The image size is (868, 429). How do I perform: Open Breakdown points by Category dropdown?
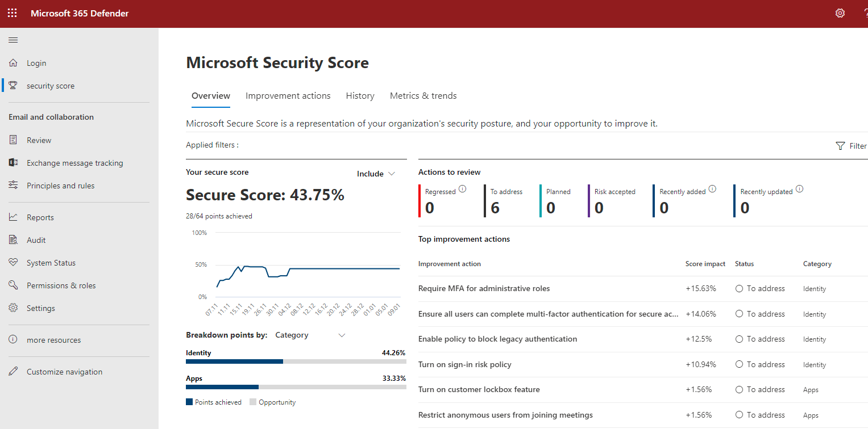(310, 335)
